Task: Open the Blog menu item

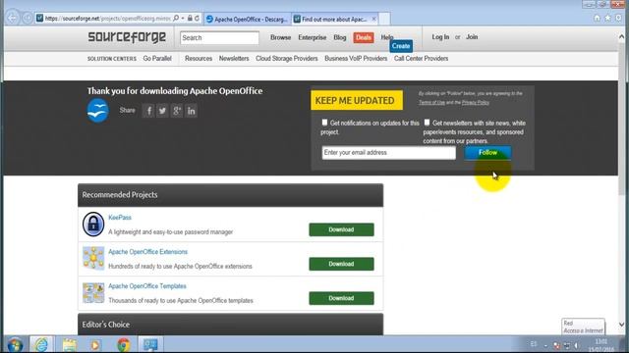Action: click(340, 37)
